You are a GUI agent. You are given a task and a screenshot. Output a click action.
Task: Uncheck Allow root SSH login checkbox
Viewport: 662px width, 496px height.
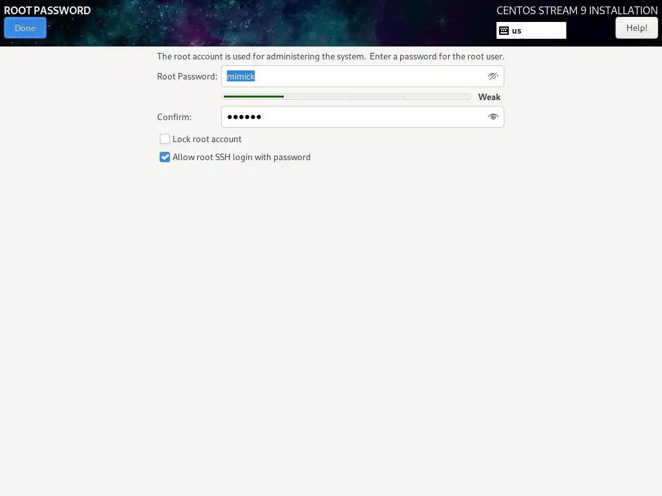click(165, 157)
